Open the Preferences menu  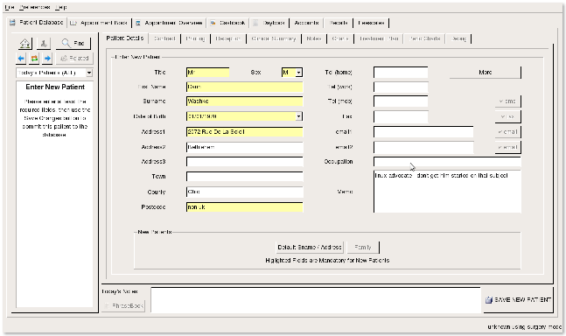point(35,7)
